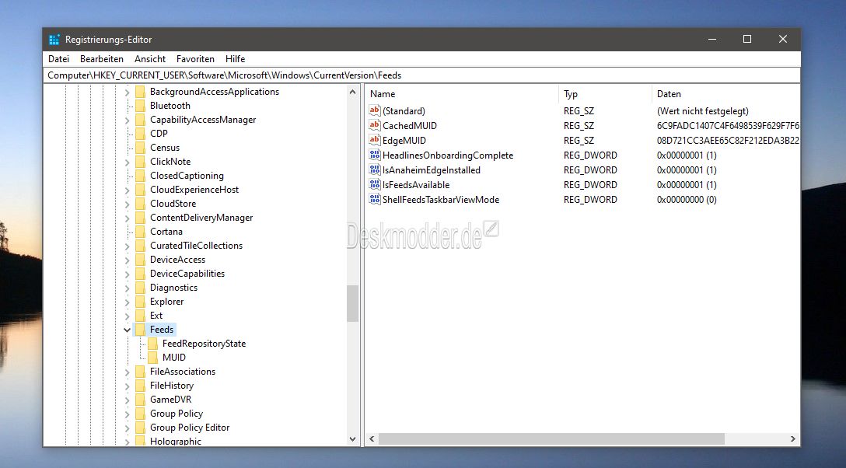Open the Bearbeiten menu

101,59
